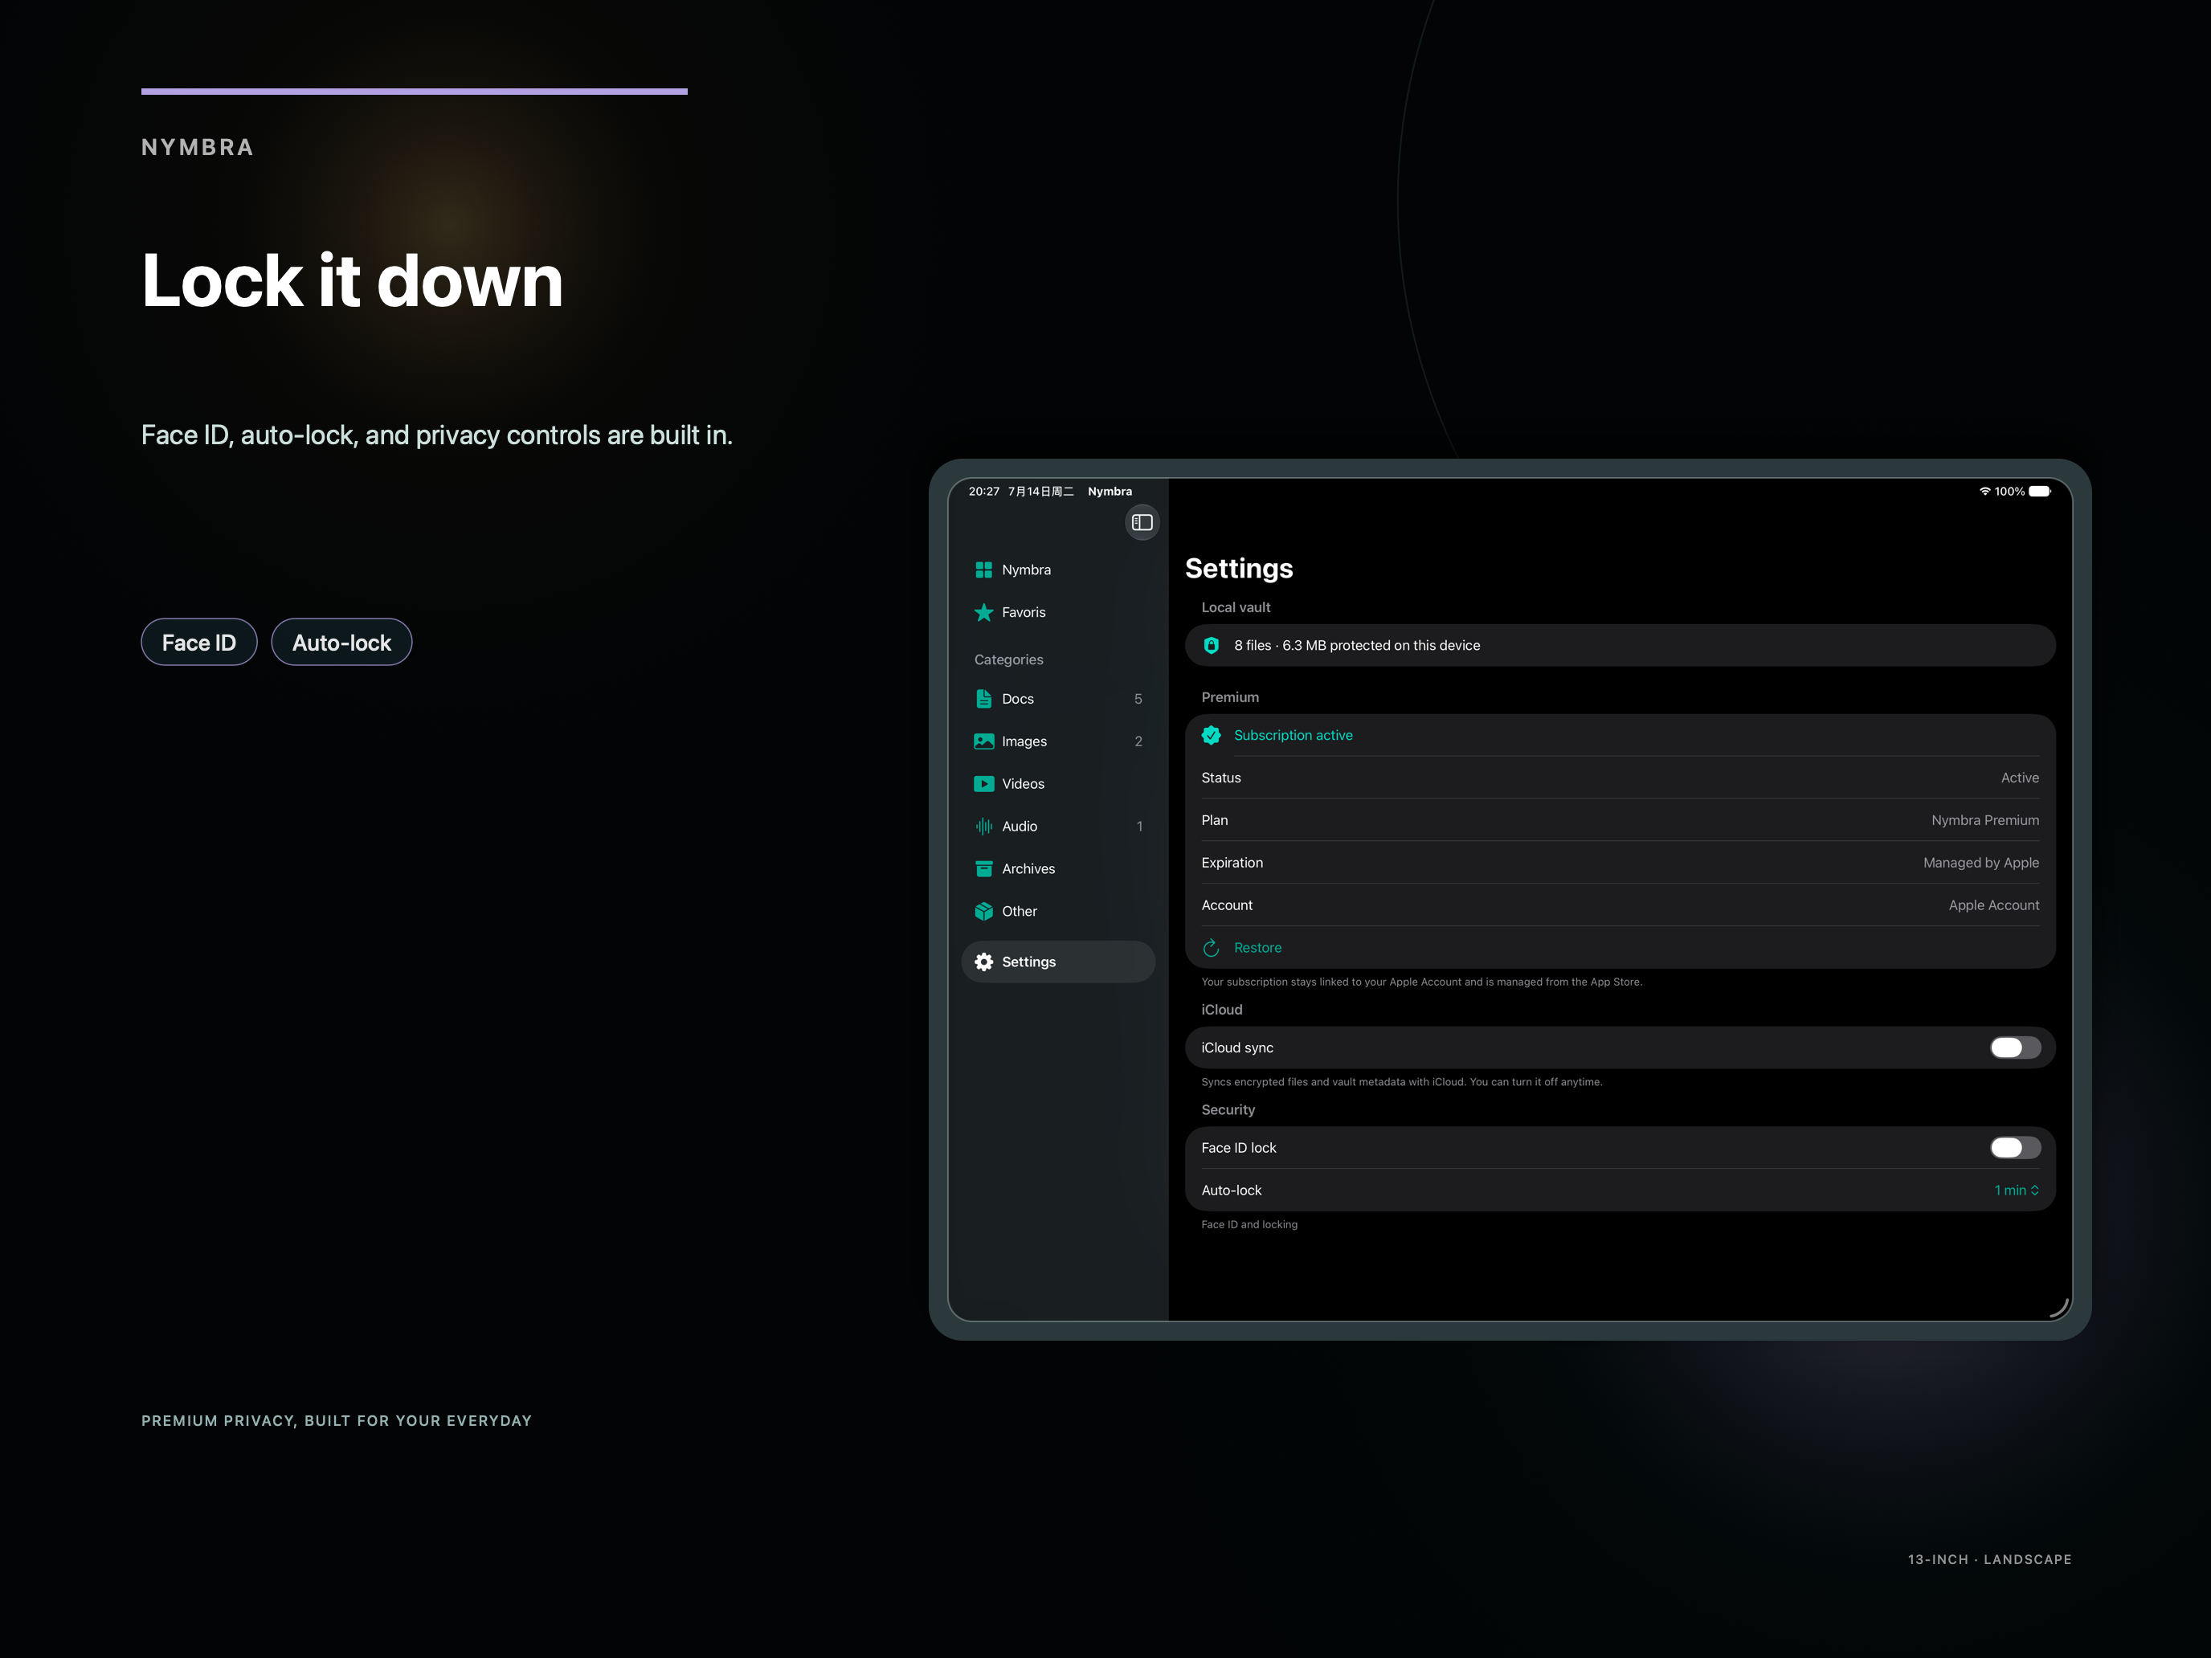
Task: Click the Archives box icon
Action: pos(983,868)
